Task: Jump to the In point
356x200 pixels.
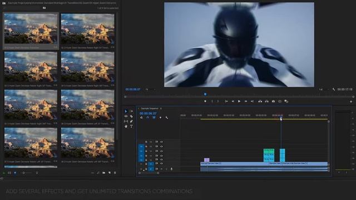Action: [226, 101]
